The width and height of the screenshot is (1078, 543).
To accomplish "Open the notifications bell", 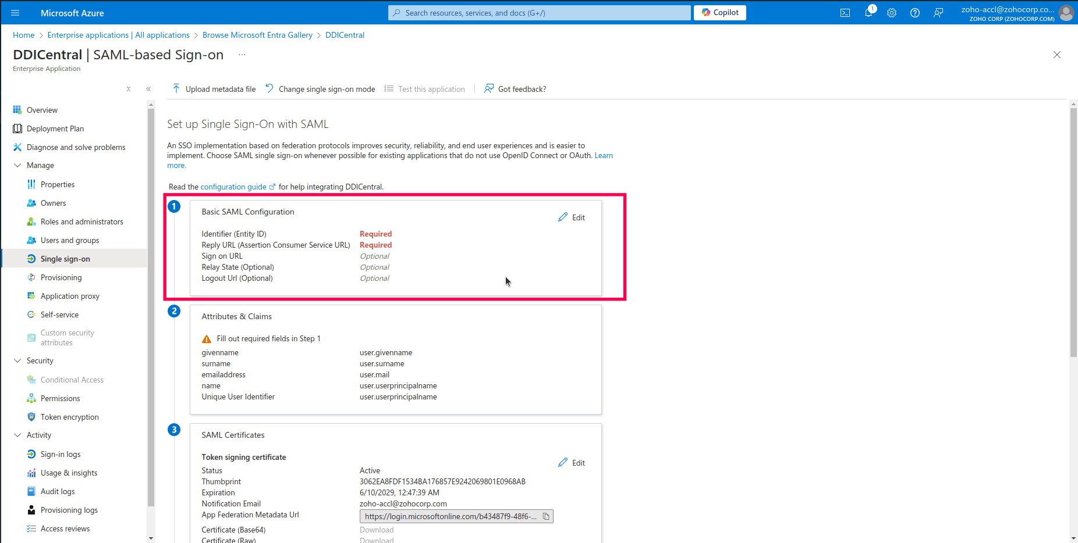I will tap(868, 12).
